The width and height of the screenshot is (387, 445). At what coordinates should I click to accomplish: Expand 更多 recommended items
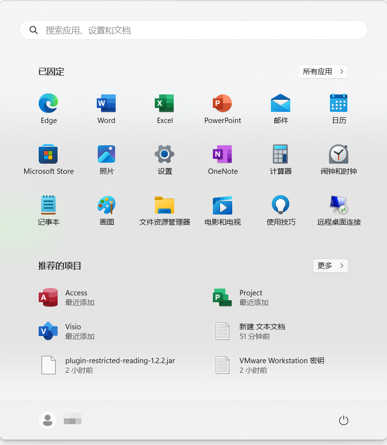[330, 266]
